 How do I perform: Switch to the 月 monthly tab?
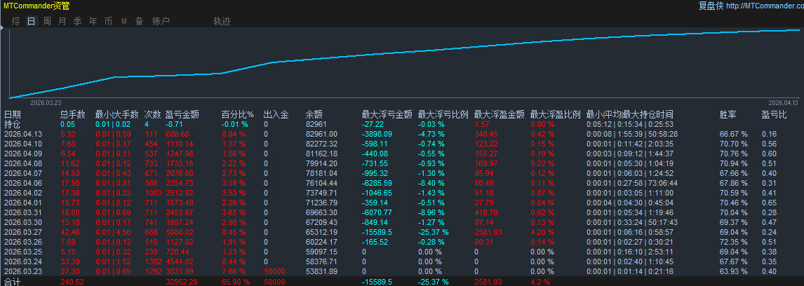click(62, 21)
